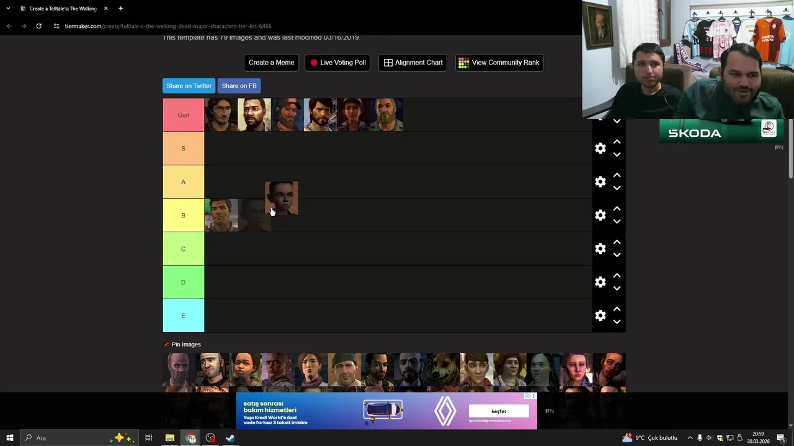
Task: Switch to the Create a Telltale's tab
Action: 62,9
